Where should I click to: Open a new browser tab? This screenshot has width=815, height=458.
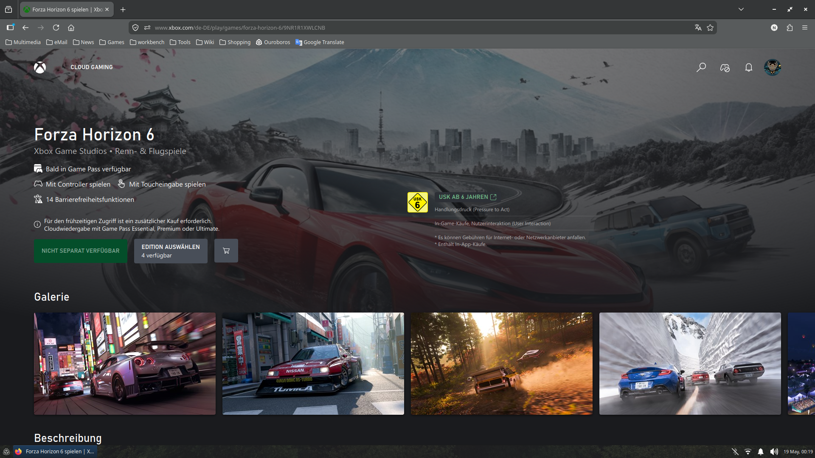click(x=123, y=9)
